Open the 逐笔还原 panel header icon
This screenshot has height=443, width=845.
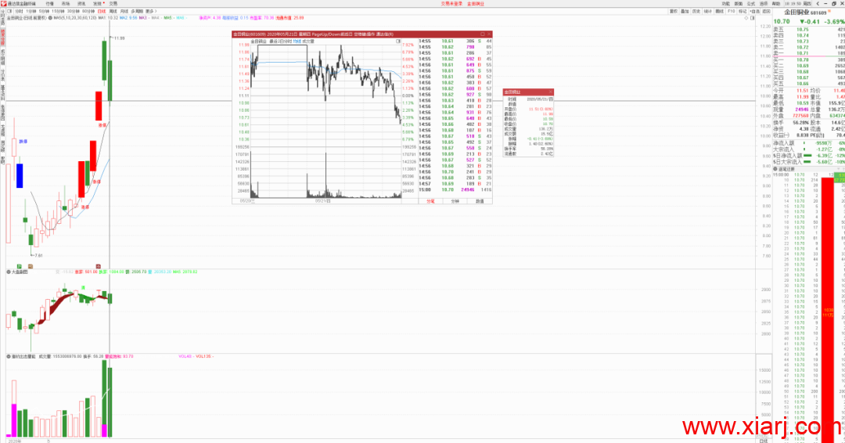pos(775,169)
